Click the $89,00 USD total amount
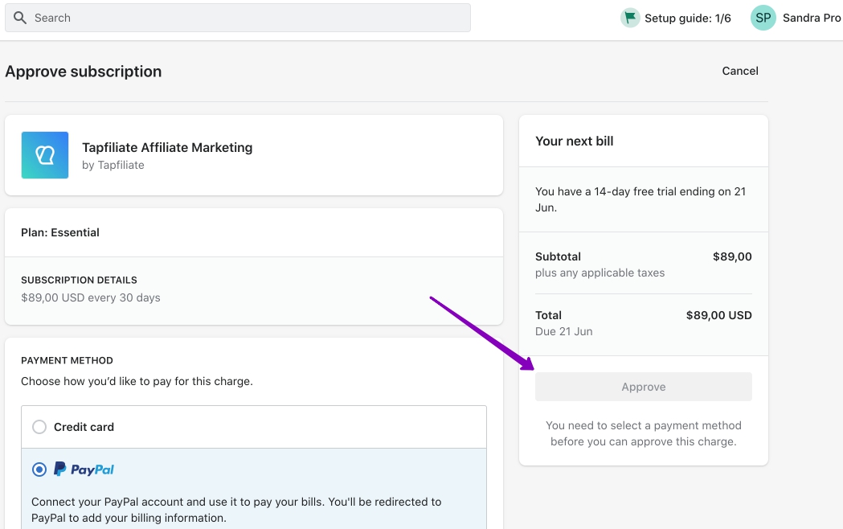The width and height of the screenshot is (843, 529). [718, 315]
